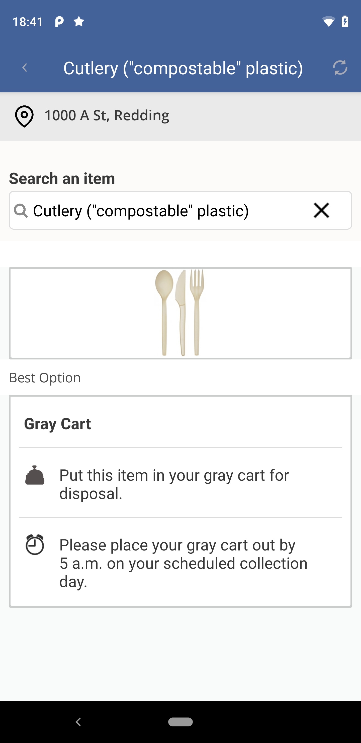The image size is (361, 743).
Task: Tap the compostable cutlery image
Action: 180,313
